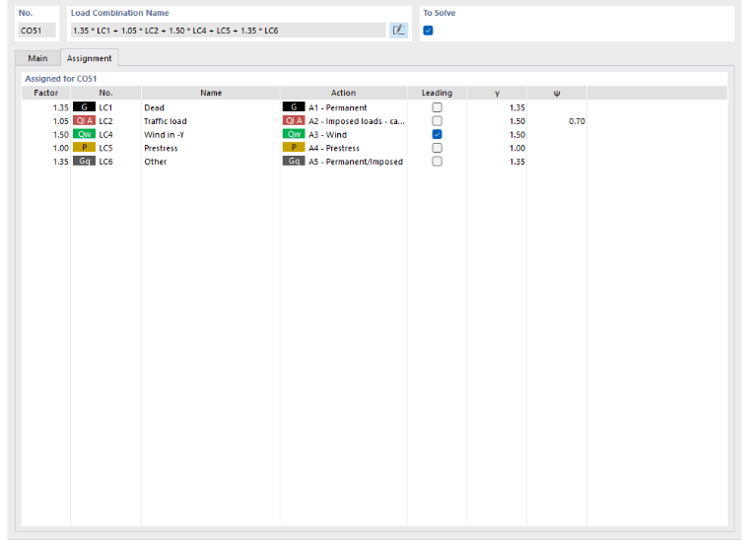Click the red QI A badge next to LC2

click(84, 121)
